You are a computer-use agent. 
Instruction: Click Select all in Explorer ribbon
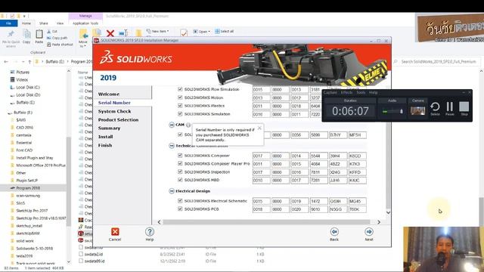click(x=225, y=32)
